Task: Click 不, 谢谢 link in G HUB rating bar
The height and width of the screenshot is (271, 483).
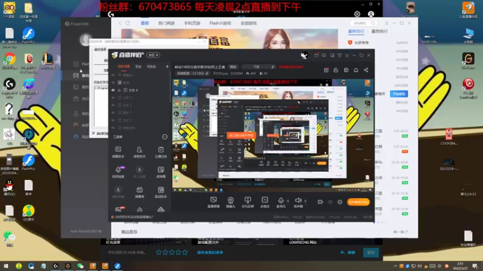Action: pos(348,252)
